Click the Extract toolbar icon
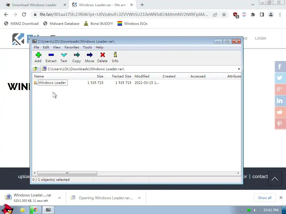 (51, 57)
